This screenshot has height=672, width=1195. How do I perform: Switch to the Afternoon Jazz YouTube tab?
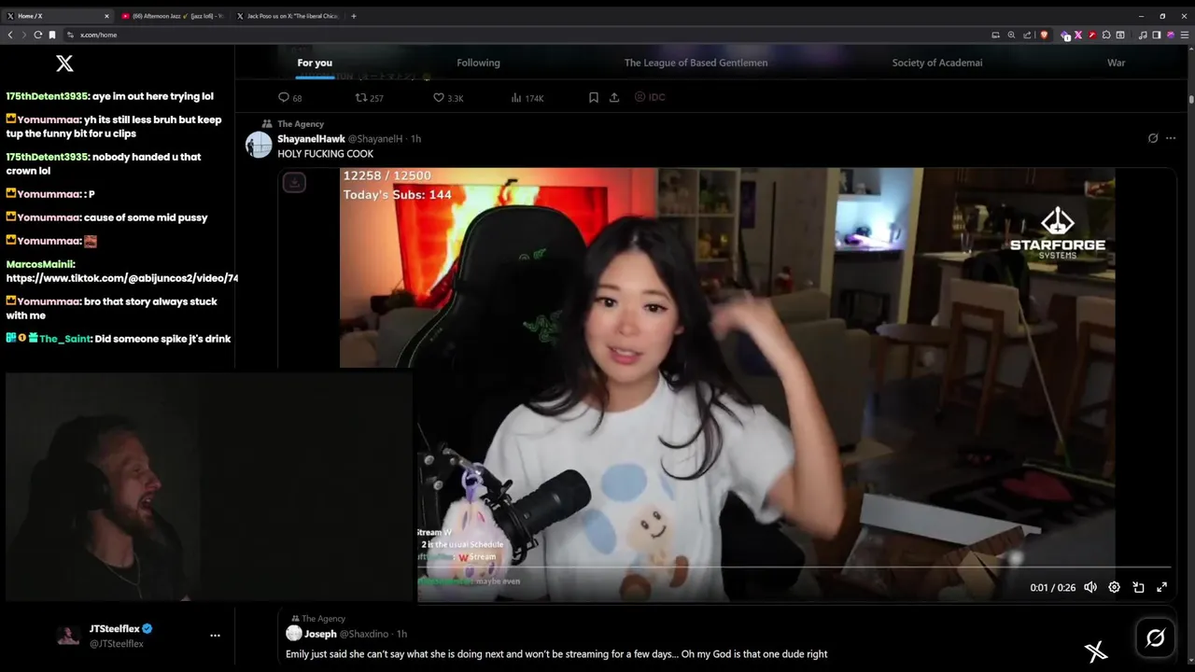pyautogui.click(x=173, y=16)
